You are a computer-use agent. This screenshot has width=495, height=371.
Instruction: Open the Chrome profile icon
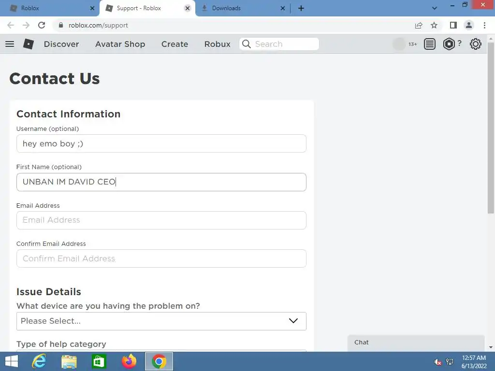(469, 25)
